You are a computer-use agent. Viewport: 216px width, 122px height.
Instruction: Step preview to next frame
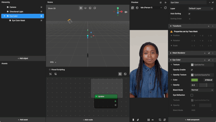(x=153, y=120)
